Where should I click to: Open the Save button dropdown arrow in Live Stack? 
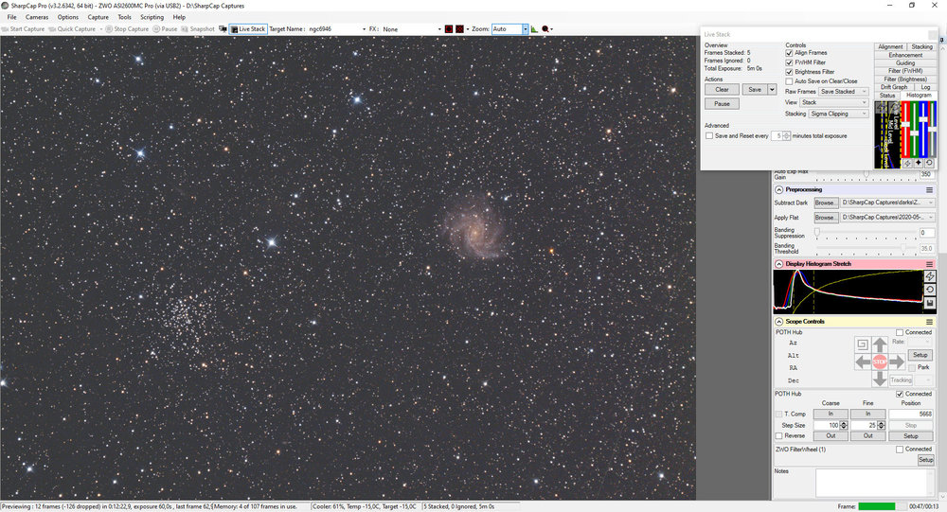pos(772,89)
